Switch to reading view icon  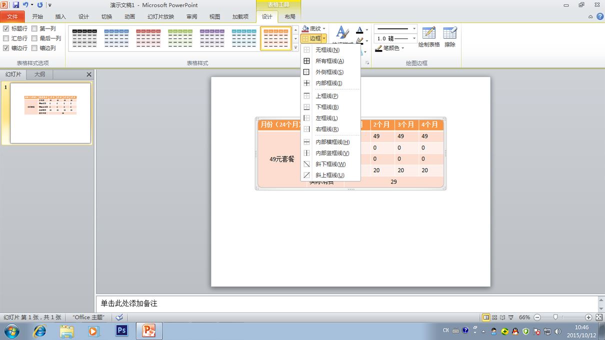tap(502, 317)
